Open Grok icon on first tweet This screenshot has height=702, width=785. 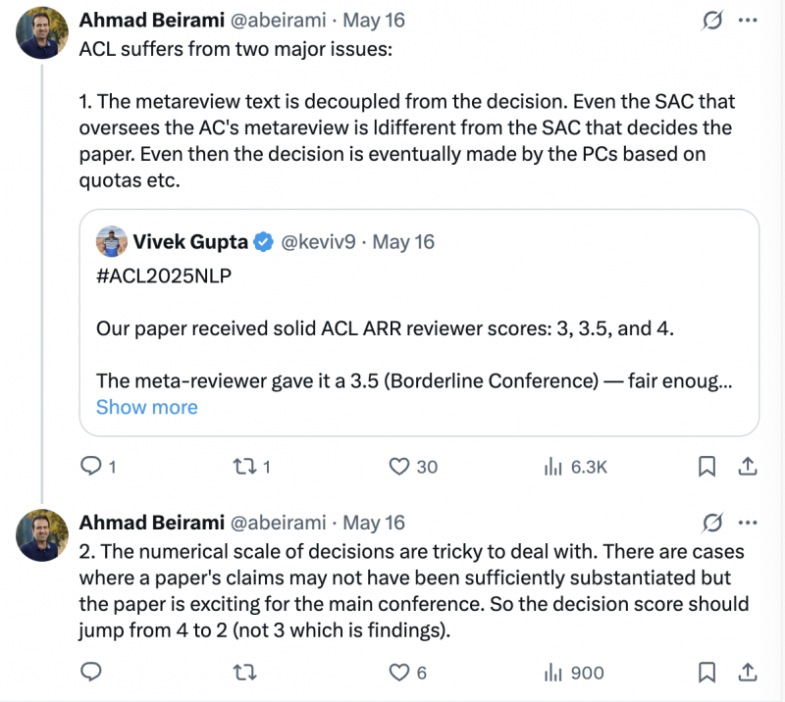(x=712, y=21)
